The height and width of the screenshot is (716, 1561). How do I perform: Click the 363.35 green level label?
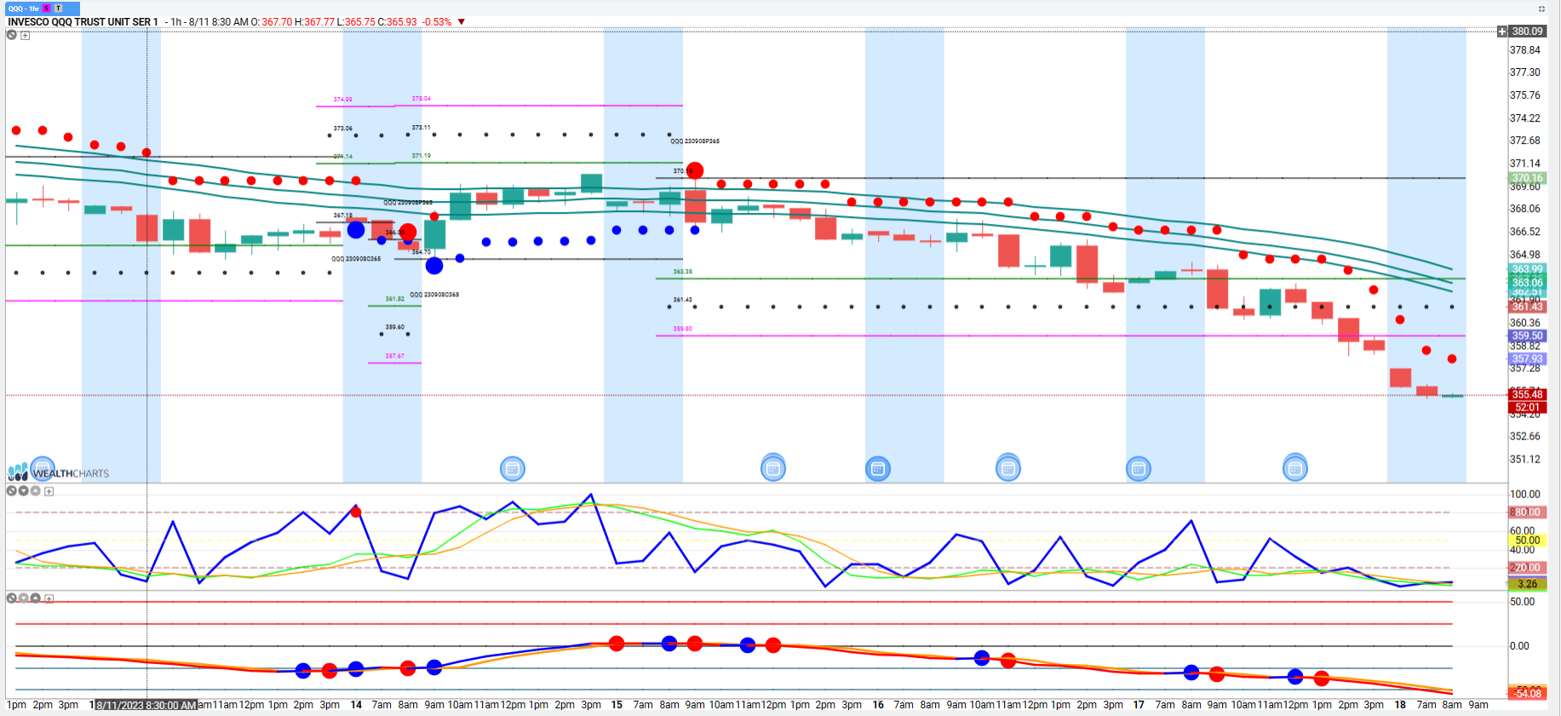coord(682,272)
